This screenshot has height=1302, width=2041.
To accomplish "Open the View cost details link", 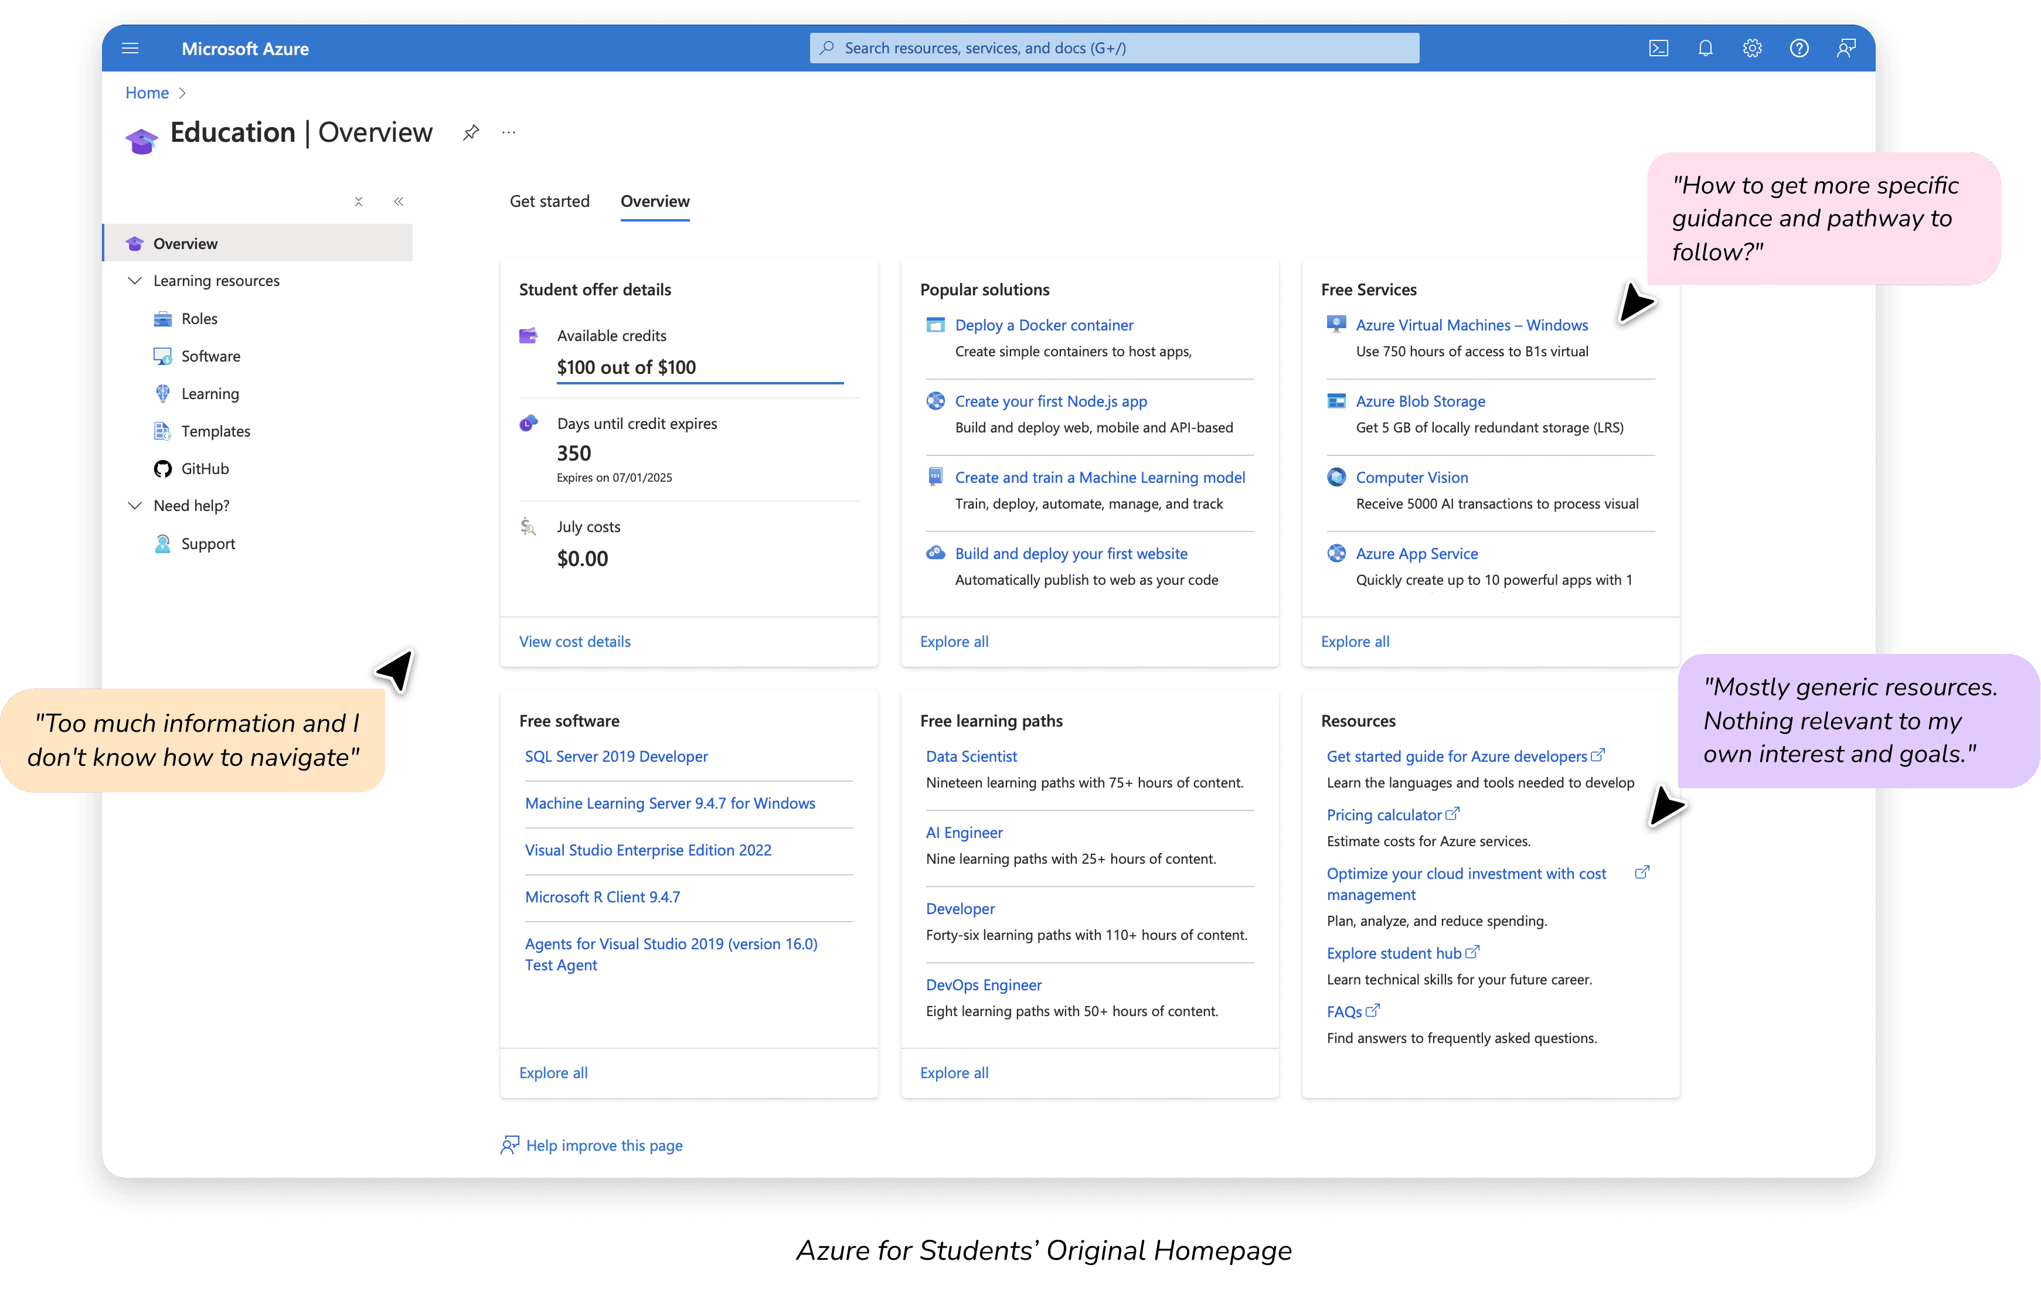I will pos(574,641).
